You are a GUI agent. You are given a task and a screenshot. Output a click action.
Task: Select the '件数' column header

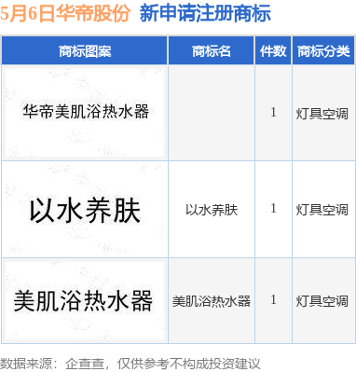coord(273,50)
